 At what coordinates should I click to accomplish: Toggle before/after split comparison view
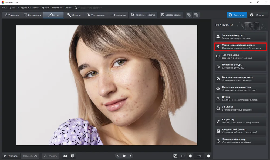[x=72, y=156]
